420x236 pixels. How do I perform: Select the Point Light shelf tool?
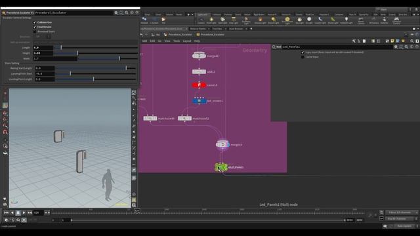(211, 20)
